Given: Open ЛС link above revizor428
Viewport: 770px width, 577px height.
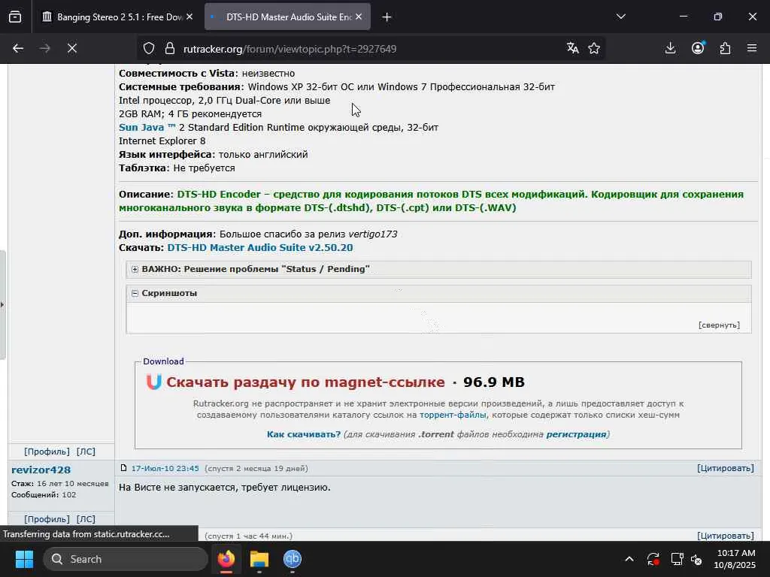Looking at the screenshot, I should click(x=86, y=452).
